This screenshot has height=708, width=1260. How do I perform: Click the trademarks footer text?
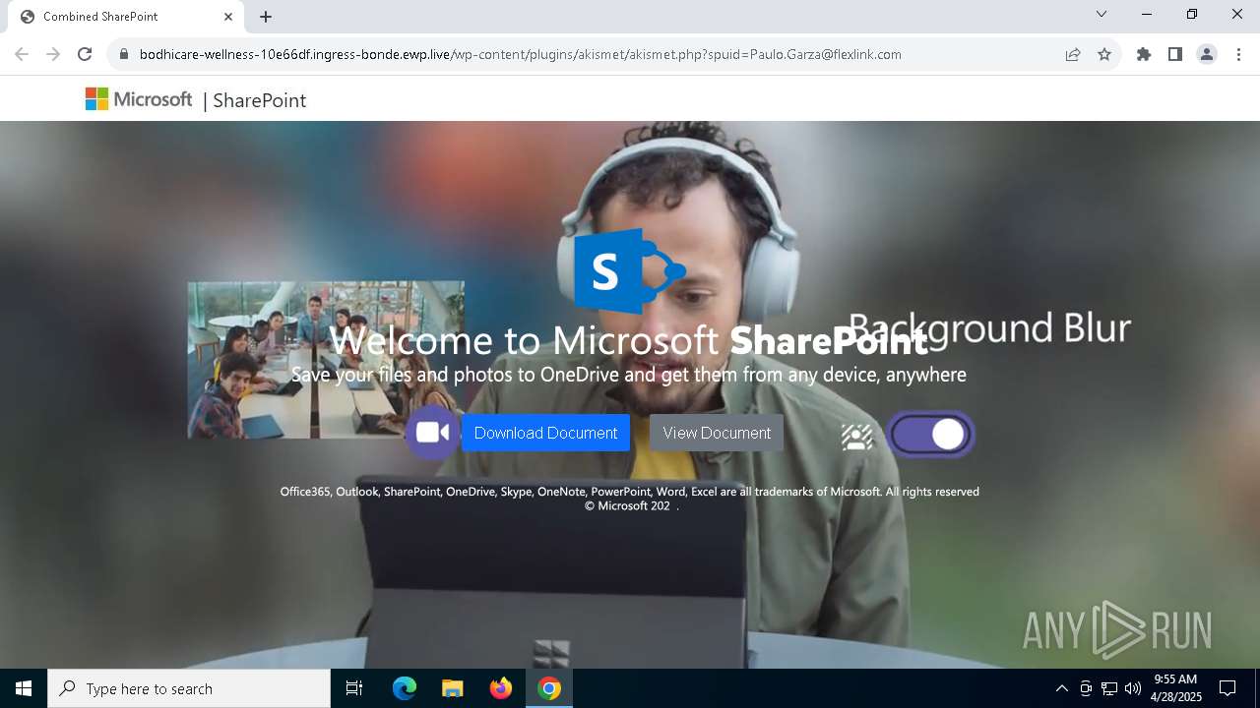(630, 492)
